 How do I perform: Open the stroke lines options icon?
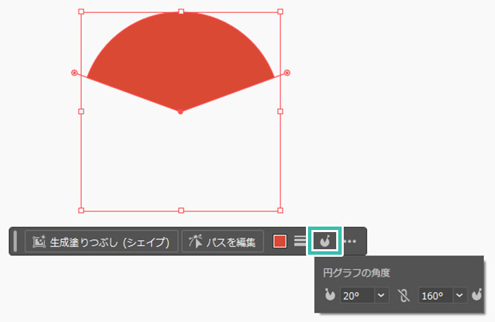(x=300, y=242)
